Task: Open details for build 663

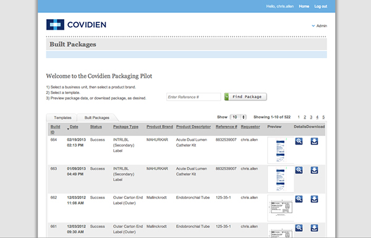Action: (299, 170)
